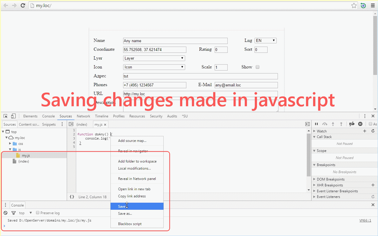
Task: Check the Show checkbox in form
Action: [x=258, y=67]
